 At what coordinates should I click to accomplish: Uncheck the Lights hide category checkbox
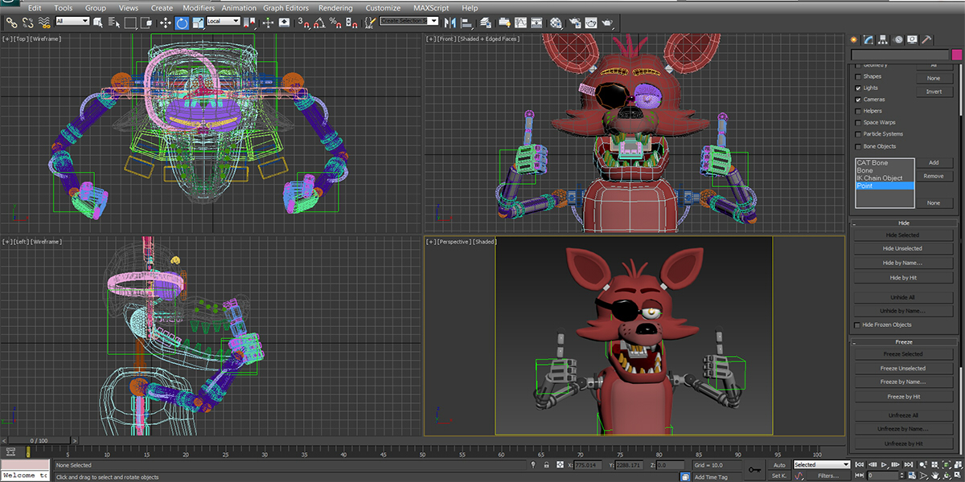858,88
